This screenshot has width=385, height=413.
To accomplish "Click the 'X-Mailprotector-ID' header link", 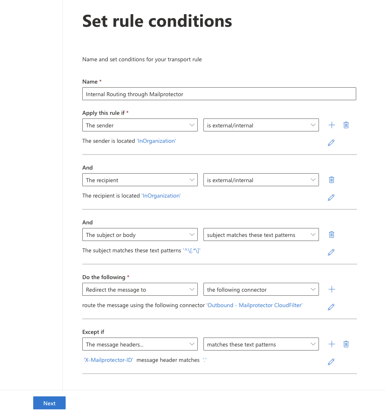I will 109,360.
